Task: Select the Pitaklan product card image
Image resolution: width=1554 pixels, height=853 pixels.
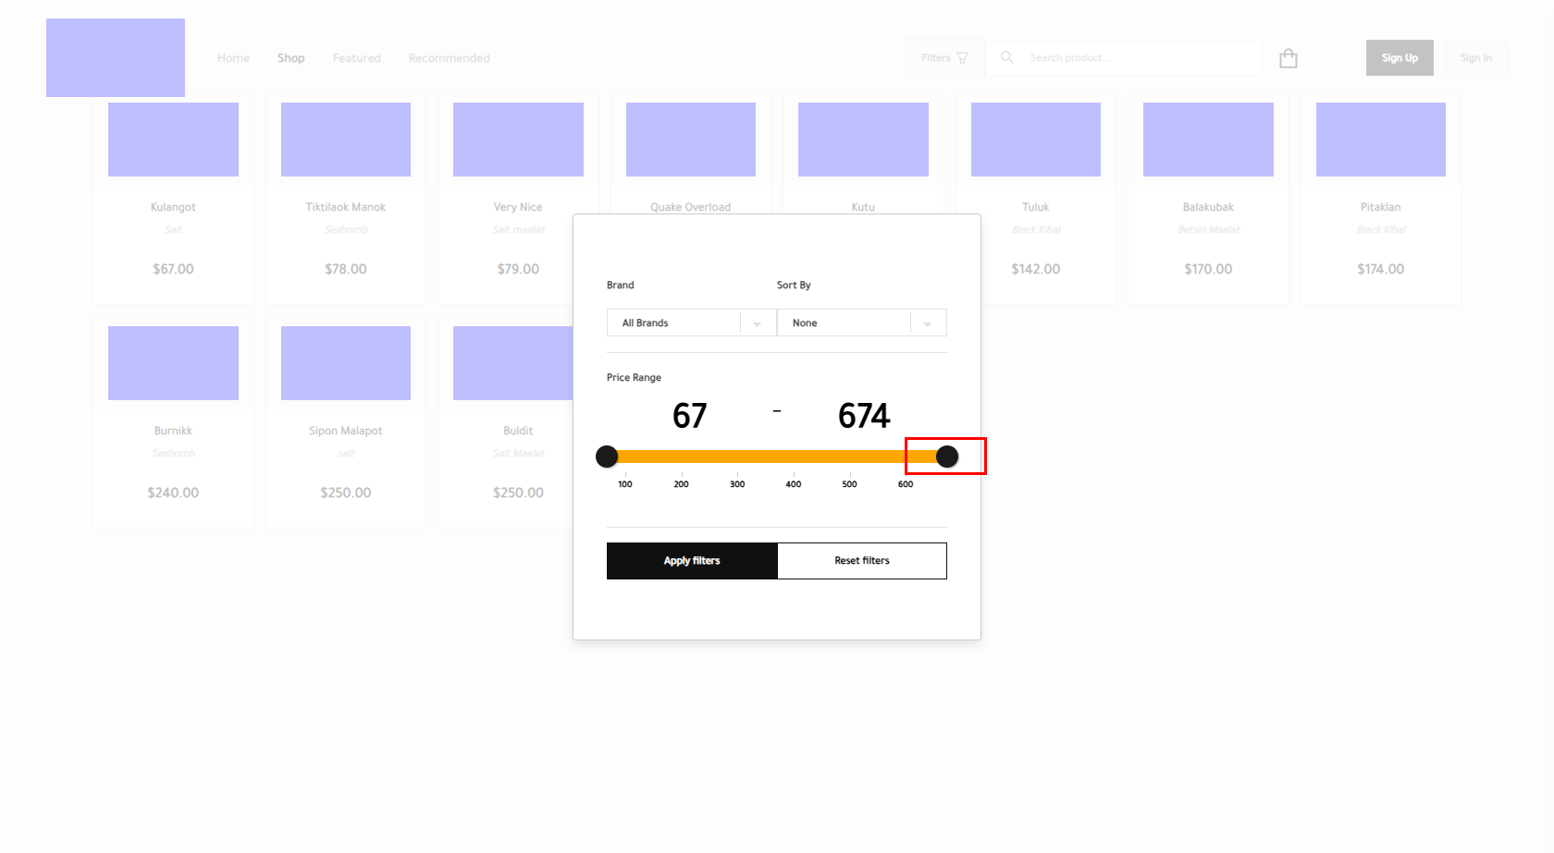Action: 1380,140
